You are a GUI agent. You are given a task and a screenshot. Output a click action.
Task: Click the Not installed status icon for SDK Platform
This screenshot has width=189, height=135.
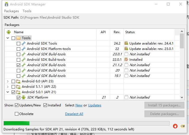click(126, 97)
